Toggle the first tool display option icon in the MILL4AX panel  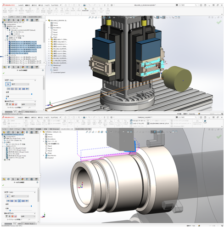click(x=7, y=104)
